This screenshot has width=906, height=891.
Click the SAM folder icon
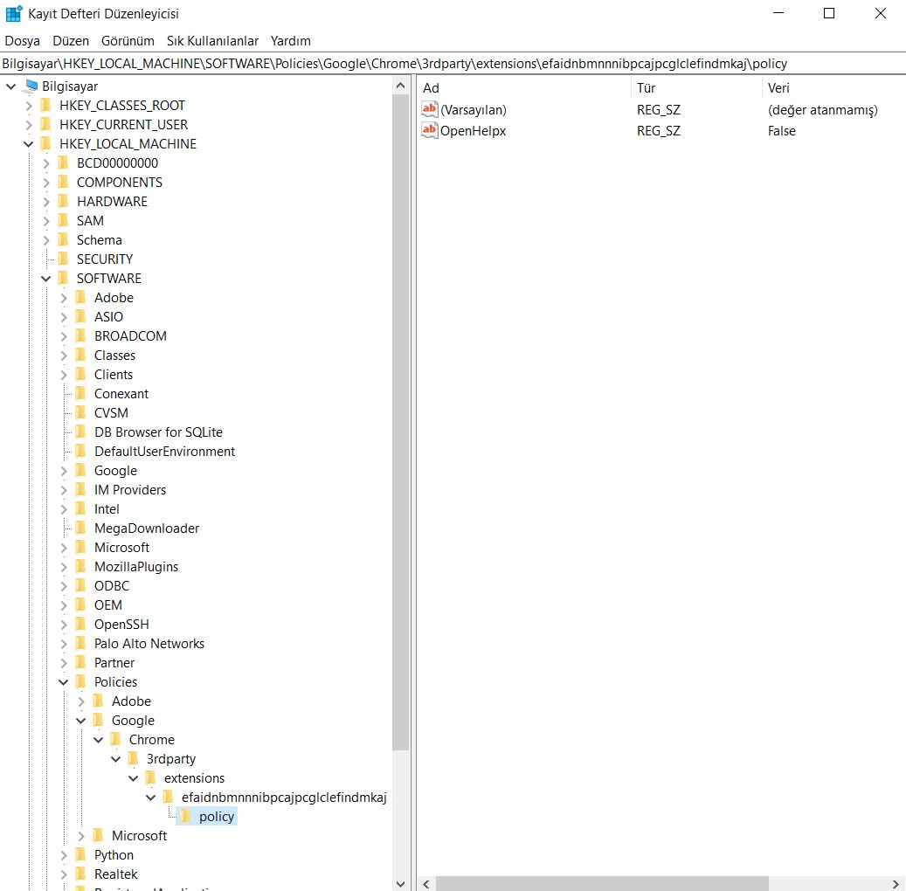pyautogui.click(x=65, y=220)
